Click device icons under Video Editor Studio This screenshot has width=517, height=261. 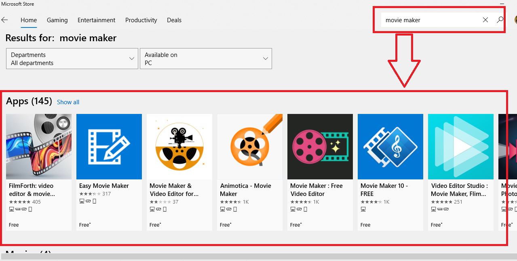coord(440,209)
